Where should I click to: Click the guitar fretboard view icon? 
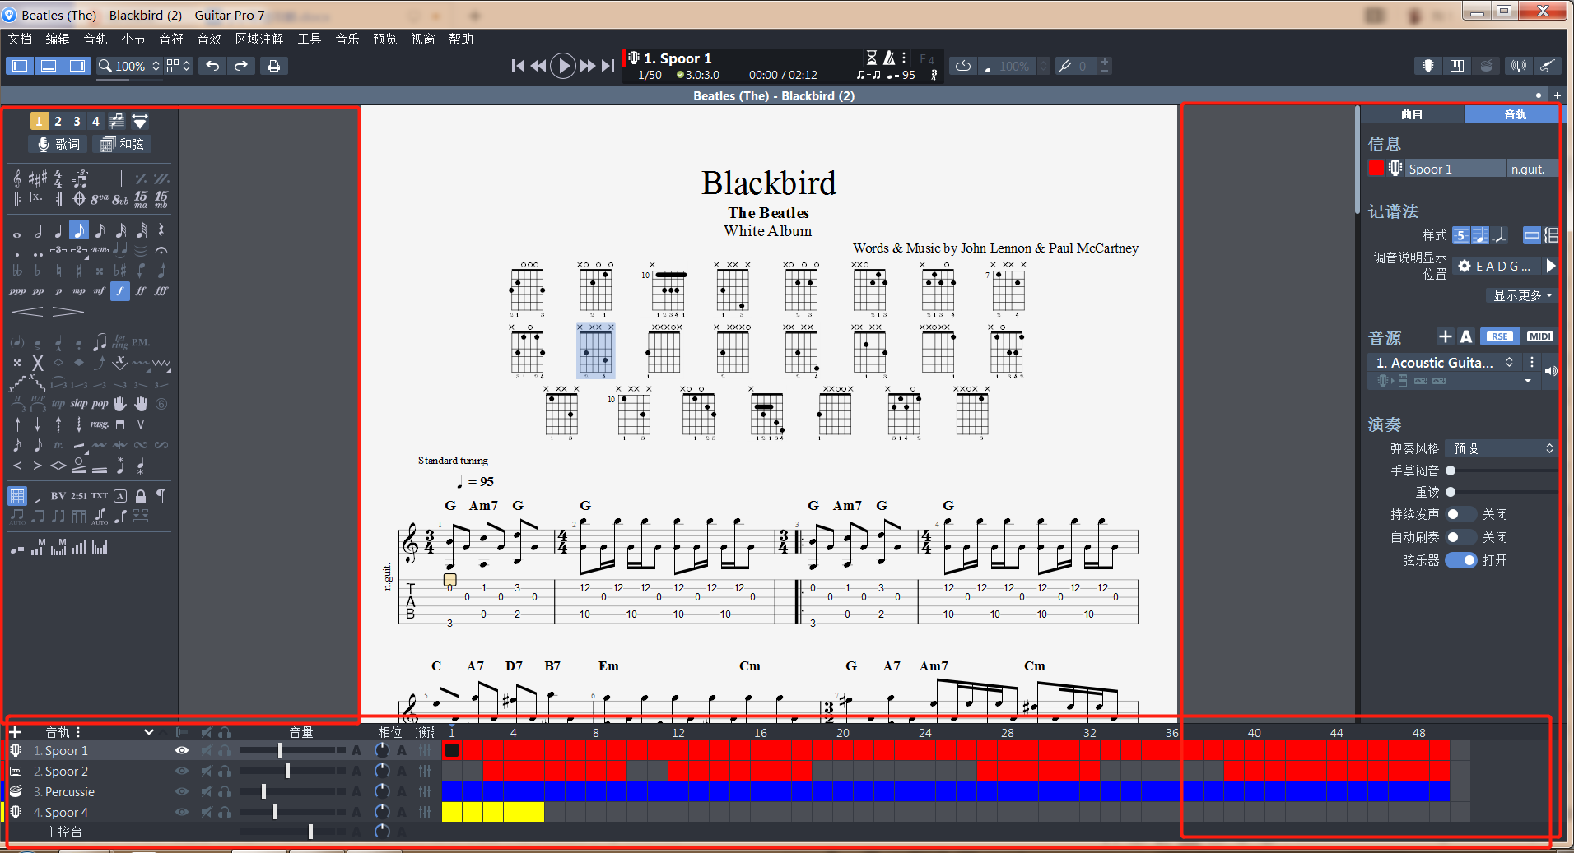pyautogui.click(x=1427, y=66)
